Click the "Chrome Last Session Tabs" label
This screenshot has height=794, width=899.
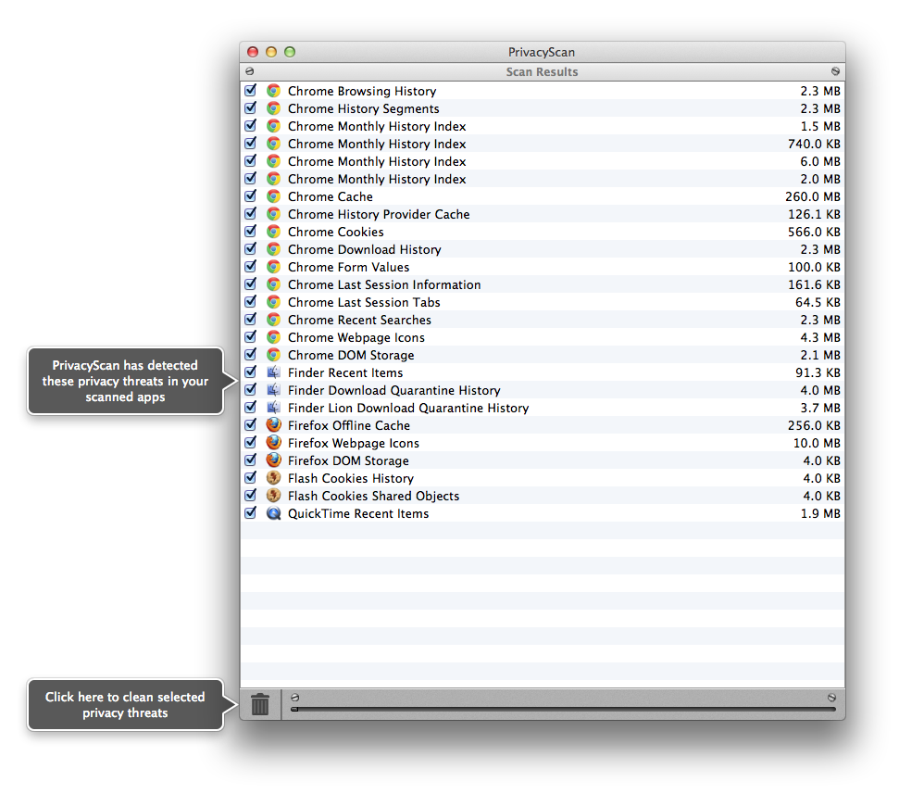tap(364, 302)
